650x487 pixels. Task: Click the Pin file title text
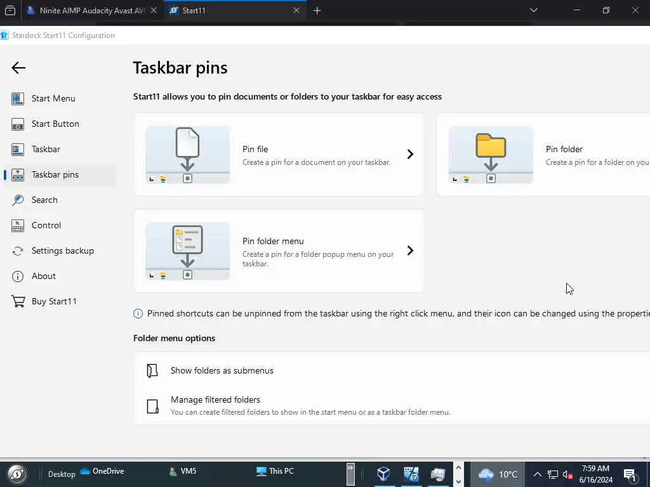(255, 149)
